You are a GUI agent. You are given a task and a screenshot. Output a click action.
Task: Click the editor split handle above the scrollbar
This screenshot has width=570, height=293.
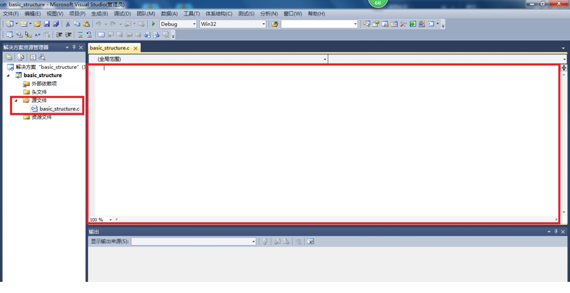coord(564,68)
